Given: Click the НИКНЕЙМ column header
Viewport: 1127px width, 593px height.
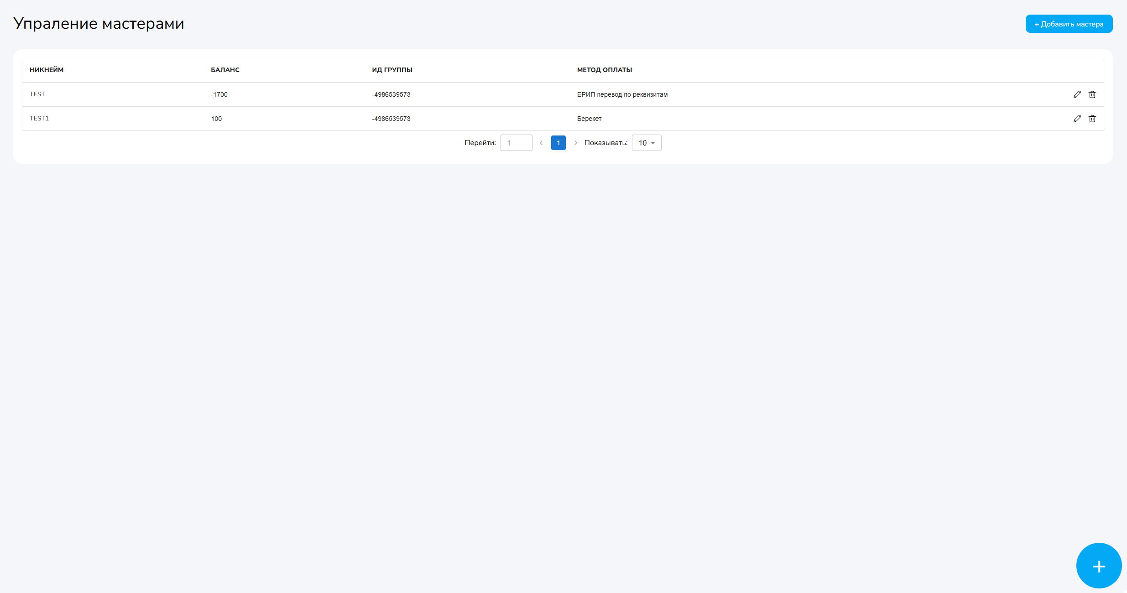Looking at the screenshot, I should (47, 70).
